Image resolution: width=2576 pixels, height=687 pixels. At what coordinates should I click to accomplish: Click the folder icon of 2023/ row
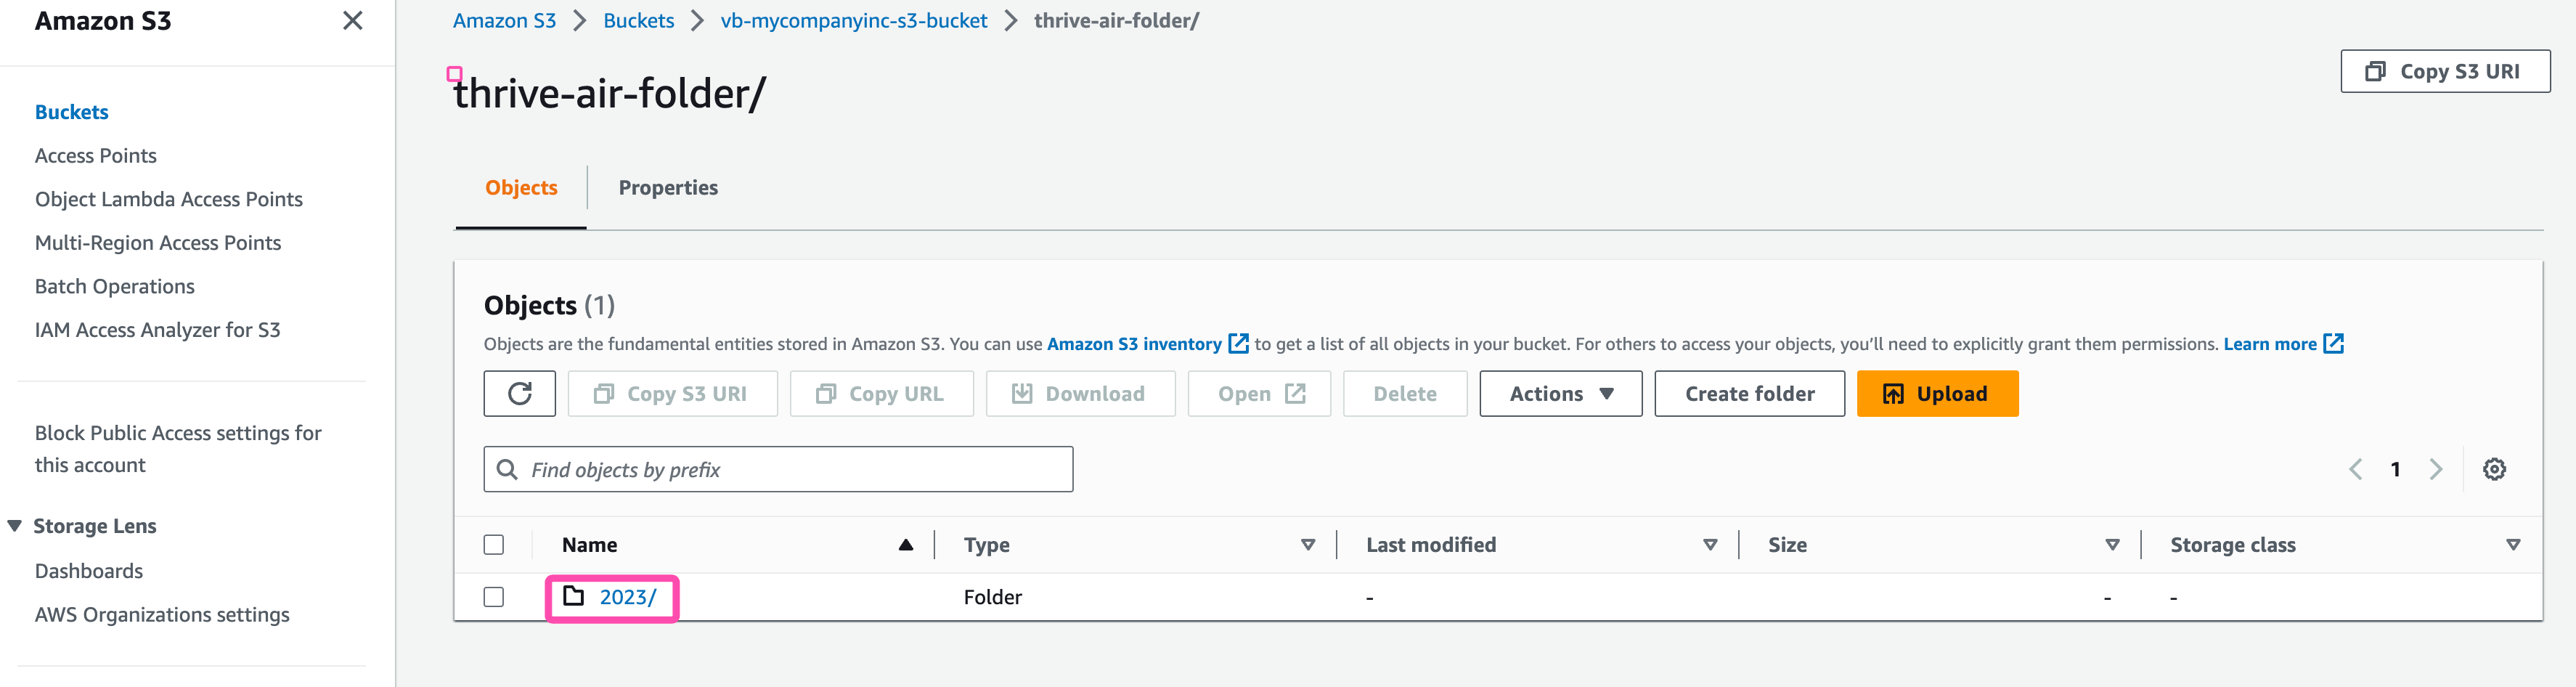(573, 596)
